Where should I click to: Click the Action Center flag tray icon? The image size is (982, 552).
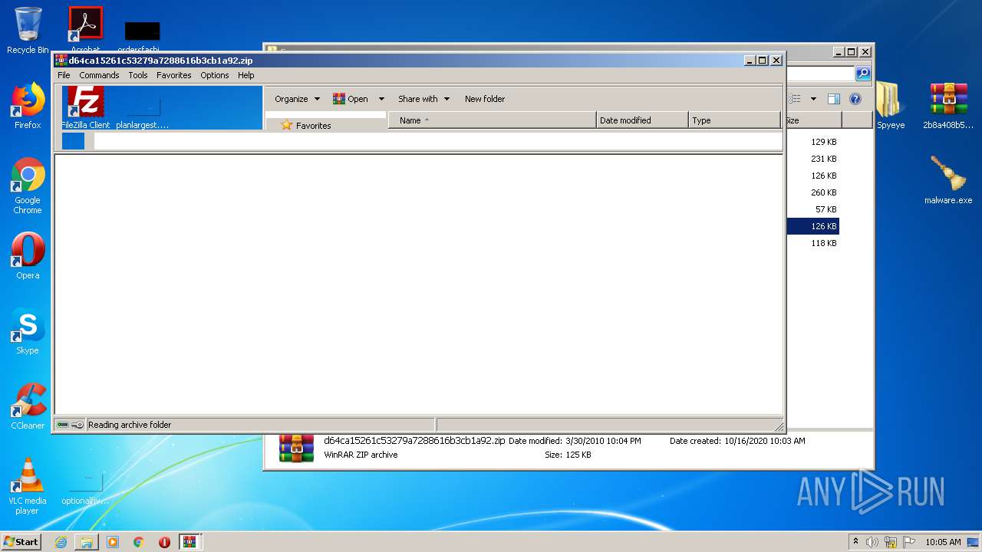tap(909, 542)
